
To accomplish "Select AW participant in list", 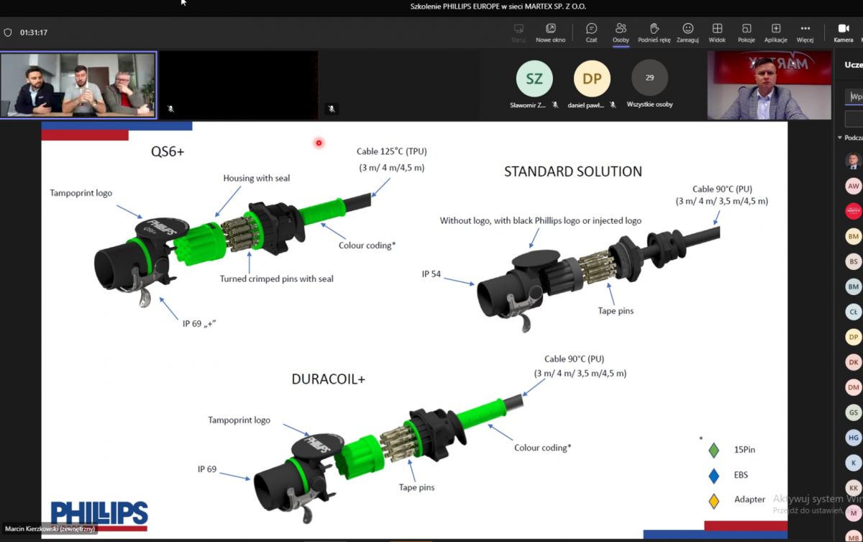I will point(853,186).
